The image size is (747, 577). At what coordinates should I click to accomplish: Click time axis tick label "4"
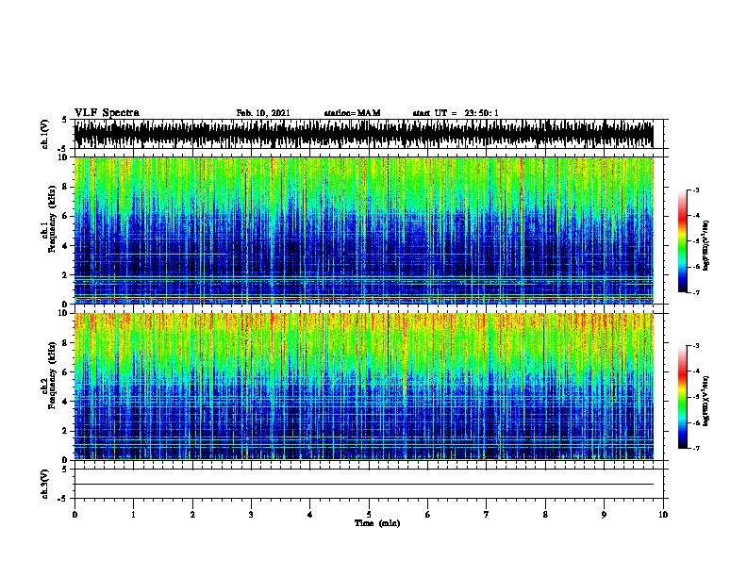(310, 515)
